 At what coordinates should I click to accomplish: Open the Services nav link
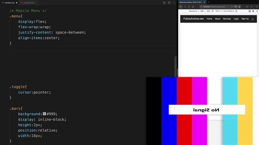pyautogui.click(x=227, y=19)
